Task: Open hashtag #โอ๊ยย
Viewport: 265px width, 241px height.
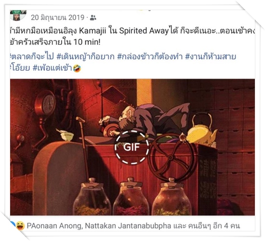Action: [x=20, y=68]
